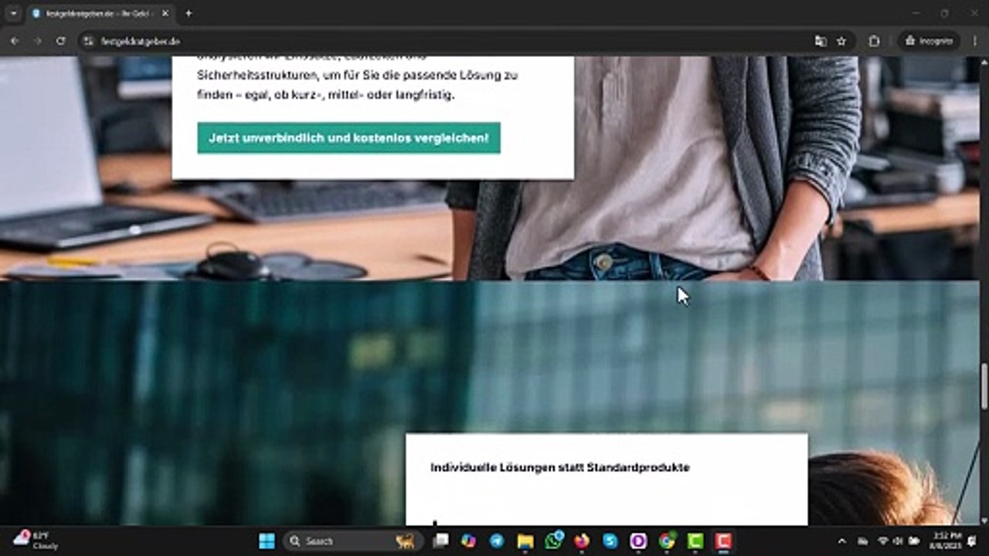
Task: Open the volume control icon in tray
Action: tap(899, 541)
